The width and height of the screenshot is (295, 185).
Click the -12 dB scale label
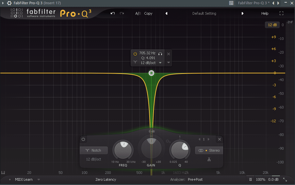[273, 121]
